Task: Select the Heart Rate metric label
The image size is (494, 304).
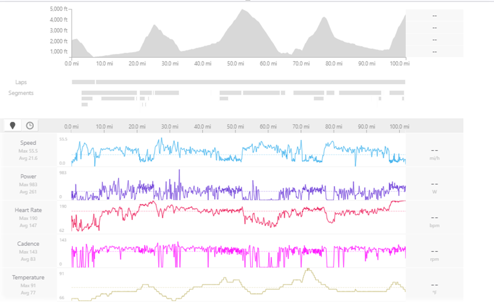Action: pyautogui.click(x=28, y=210)
